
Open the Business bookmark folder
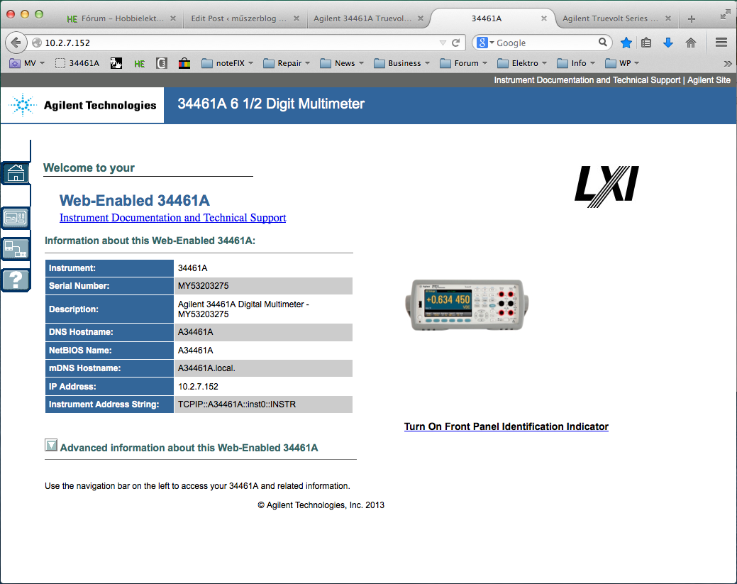click(402, 63)
